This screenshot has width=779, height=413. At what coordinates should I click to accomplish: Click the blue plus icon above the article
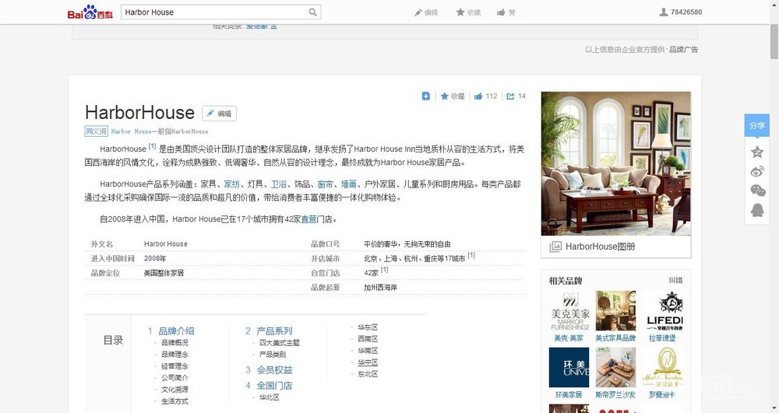[x=426, y=96]
